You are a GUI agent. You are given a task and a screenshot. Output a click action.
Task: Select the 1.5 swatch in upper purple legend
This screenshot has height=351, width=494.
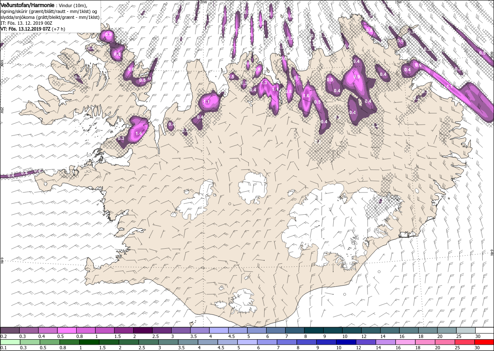click(124, 330)
